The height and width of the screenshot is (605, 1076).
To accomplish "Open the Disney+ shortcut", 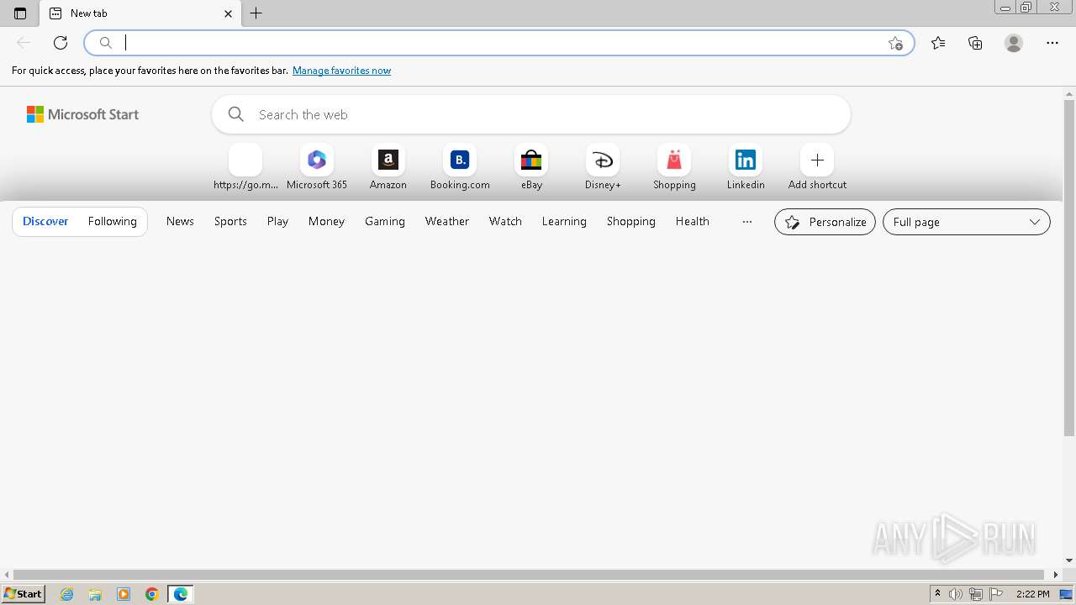I will pos(603,167).
